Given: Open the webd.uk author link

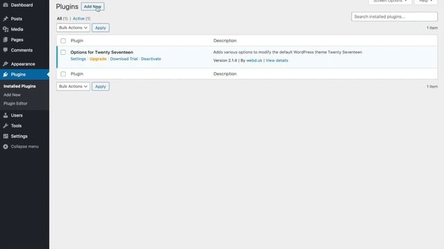Looking at the screenshot, I should 255,60.
